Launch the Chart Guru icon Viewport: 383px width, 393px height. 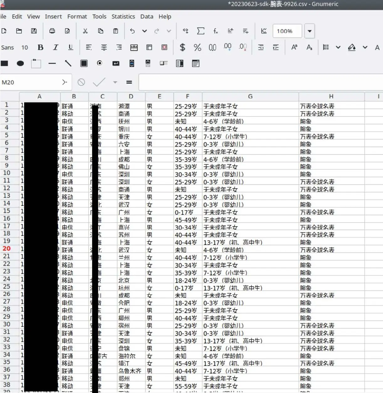point(264,31)
